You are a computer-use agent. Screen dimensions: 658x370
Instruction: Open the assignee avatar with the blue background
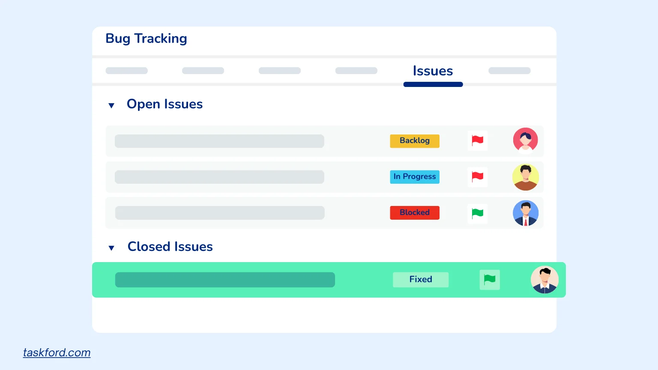coord(525,213)
